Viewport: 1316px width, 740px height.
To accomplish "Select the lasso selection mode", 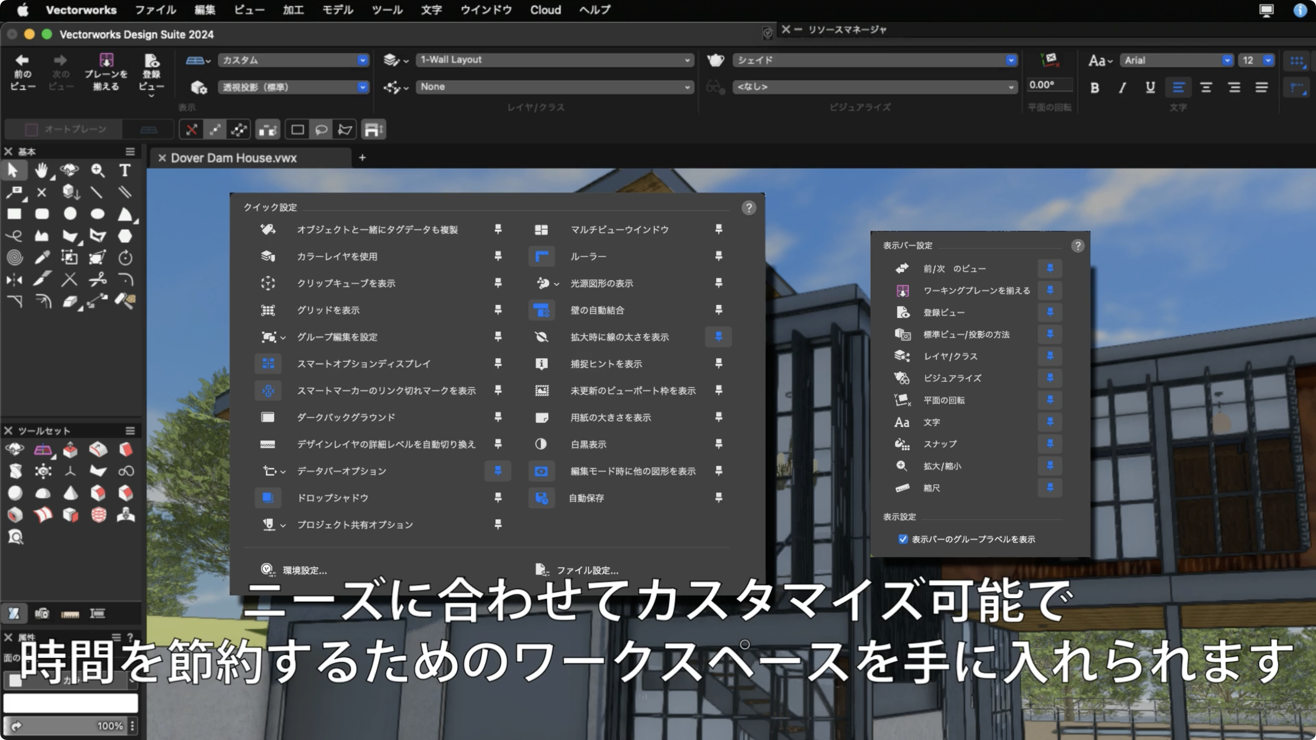I will [321, 130].
